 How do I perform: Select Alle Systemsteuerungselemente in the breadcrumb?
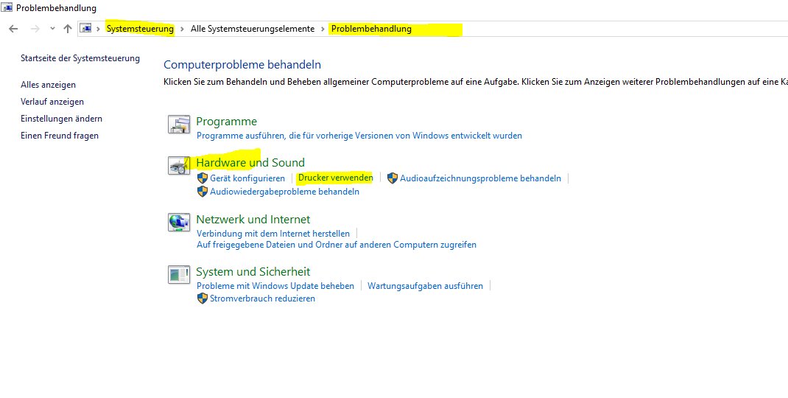253,29
